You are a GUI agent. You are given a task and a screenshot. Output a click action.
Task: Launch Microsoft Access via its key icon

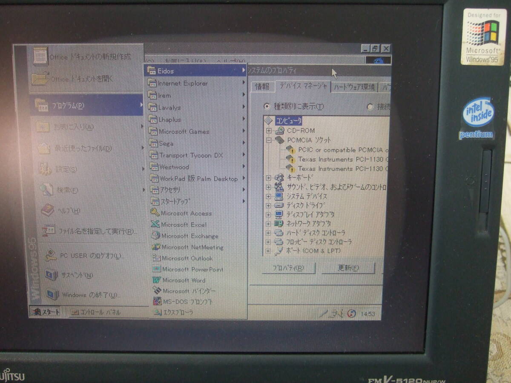pyautogui.click(x=155, y=213)
